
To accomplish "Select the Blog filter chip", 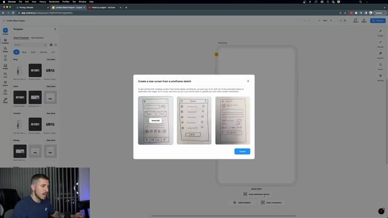I will click(x=24, y=52).
